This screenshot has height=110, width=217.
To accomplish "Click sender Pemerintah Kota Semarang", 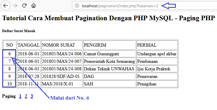I will (x=109, y=61).
